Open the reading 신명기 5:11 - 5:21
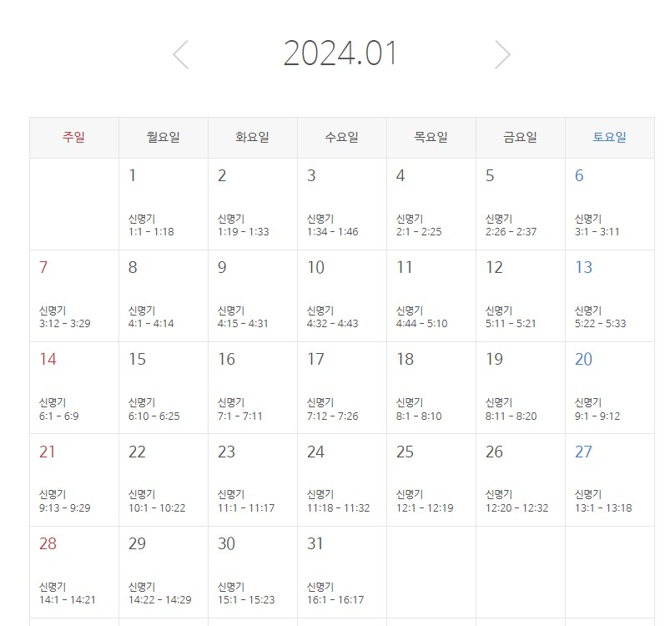This screenshot has width=670, height=626. click(511, 317)
